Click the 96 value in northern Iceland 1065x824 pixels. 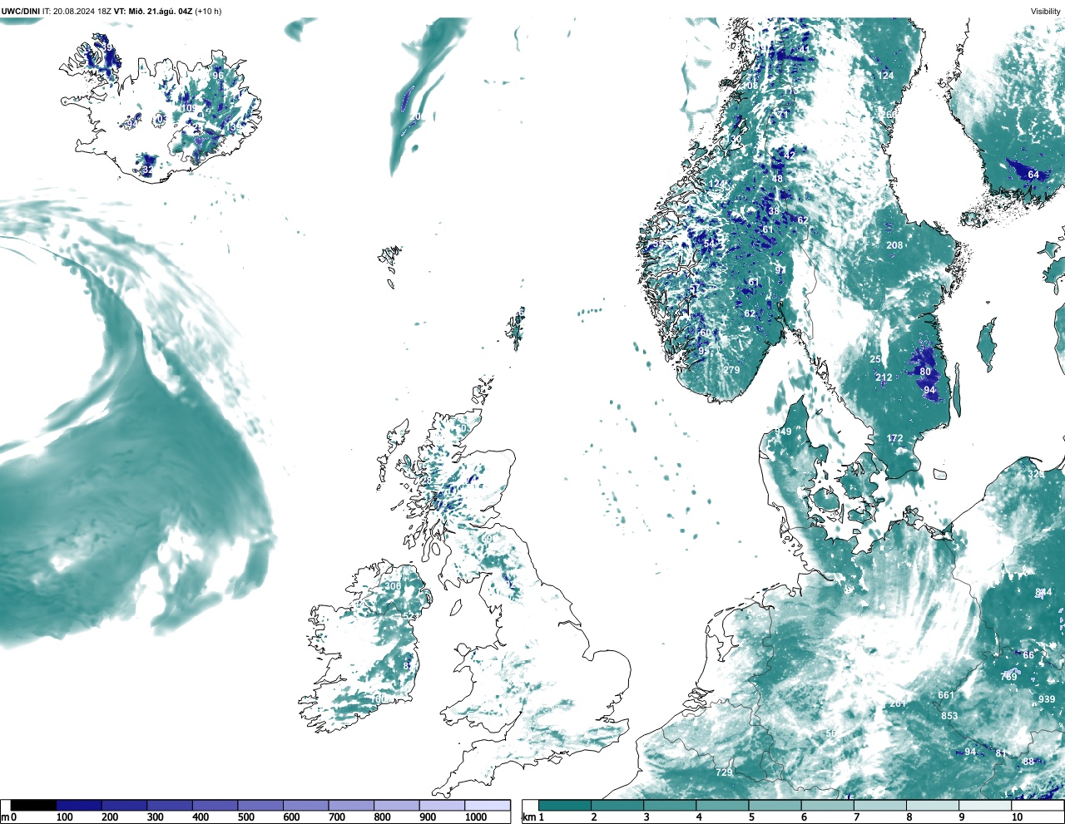pos(218,75)
